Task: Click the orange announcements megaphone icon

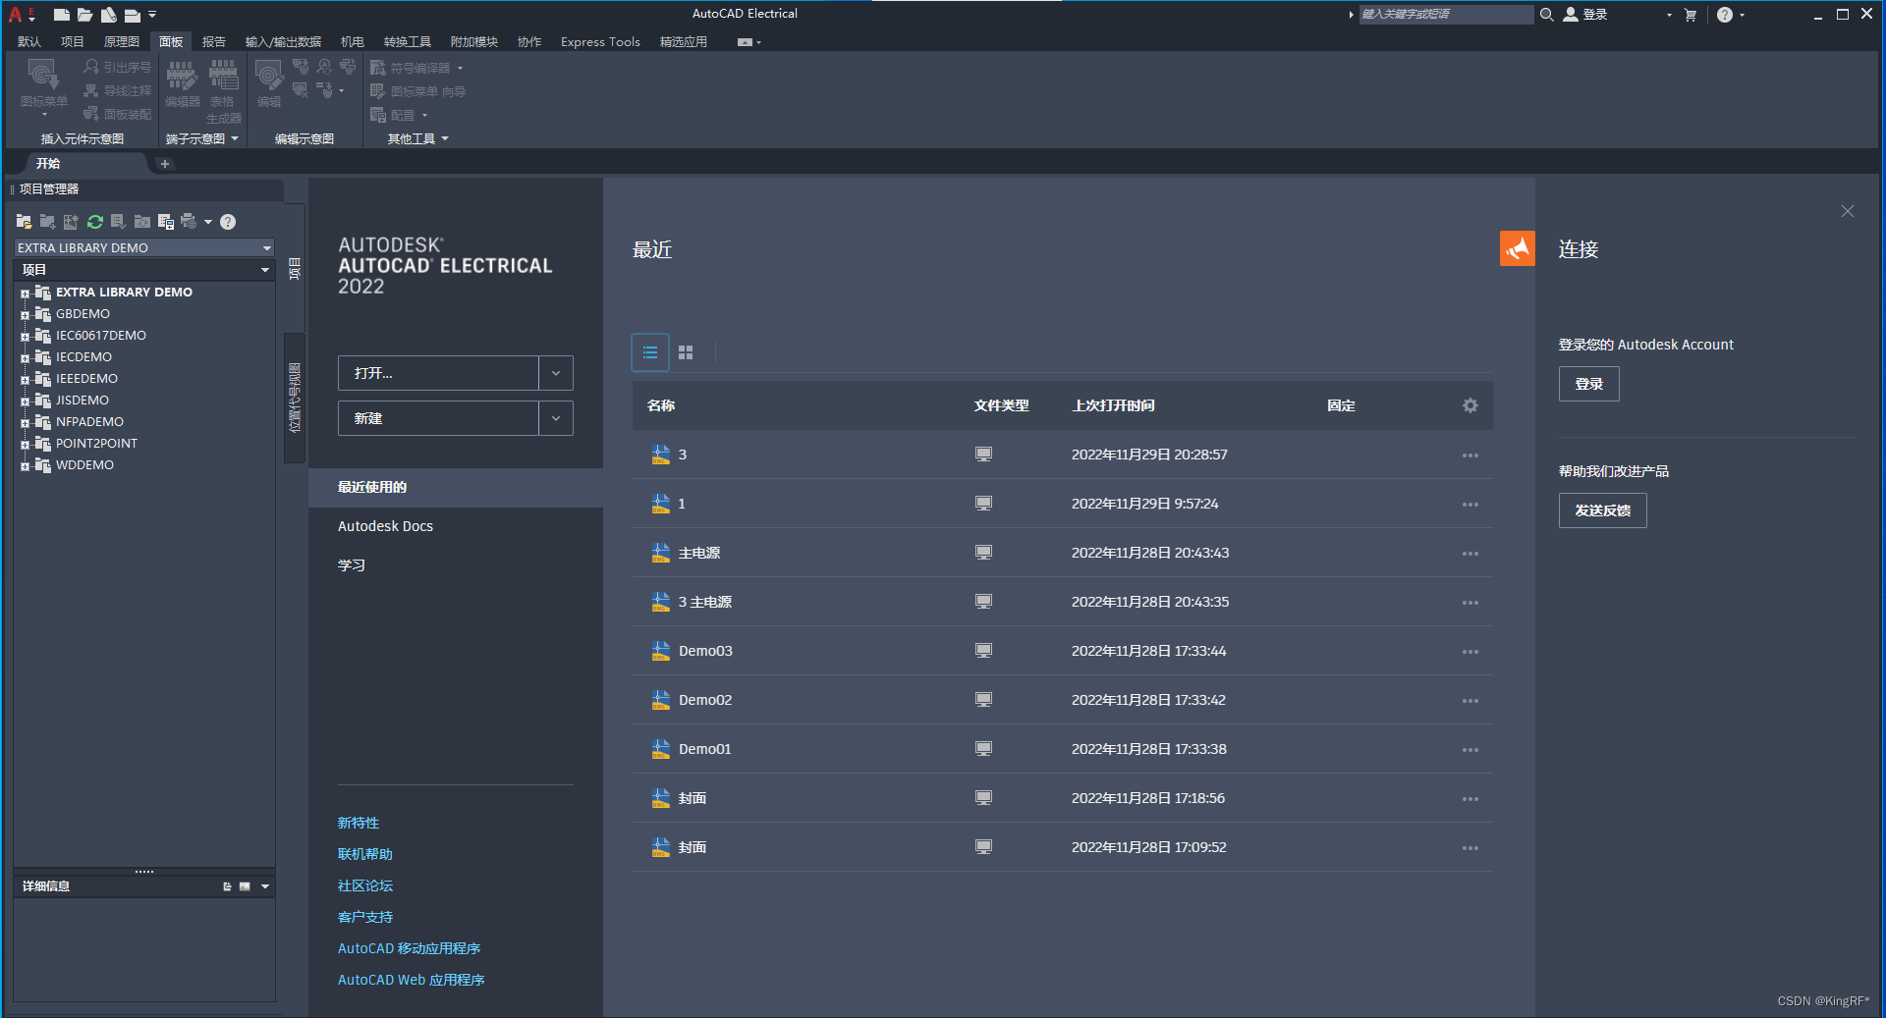Action: coord(1517,248)
